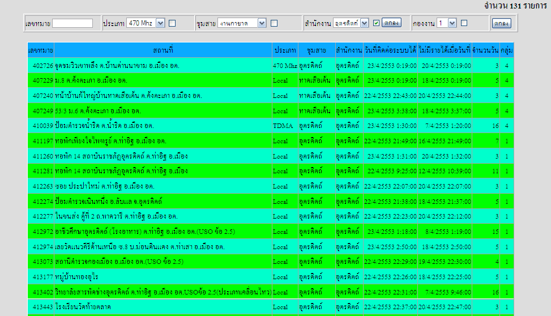Select number cell 412972
This screenshot has height=316, width=551.
click(41, 232)
